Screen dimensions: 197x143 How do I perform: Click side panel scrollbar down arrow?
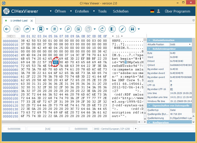point(194,122)
